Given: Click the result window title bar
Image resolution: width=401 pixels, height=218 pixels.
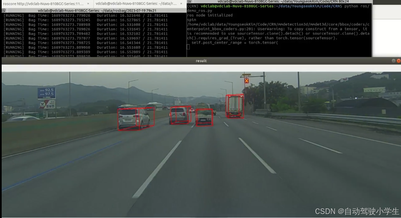Looking at the screenshot, I should pos(201,61).
